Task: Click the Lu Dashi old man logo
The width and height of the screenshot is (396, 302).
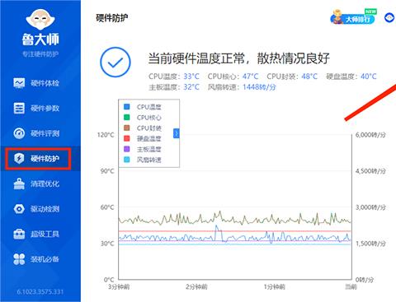Action: pos(40,19)
